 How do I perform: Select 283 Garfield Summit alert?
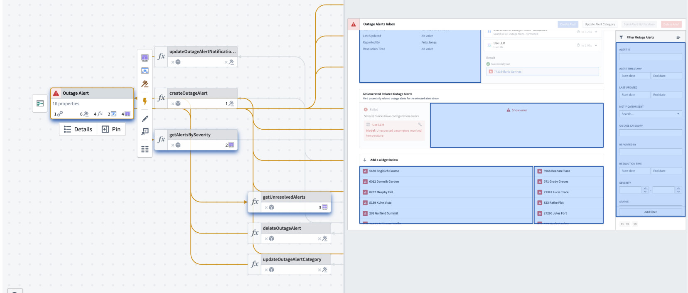pos(446,213)
